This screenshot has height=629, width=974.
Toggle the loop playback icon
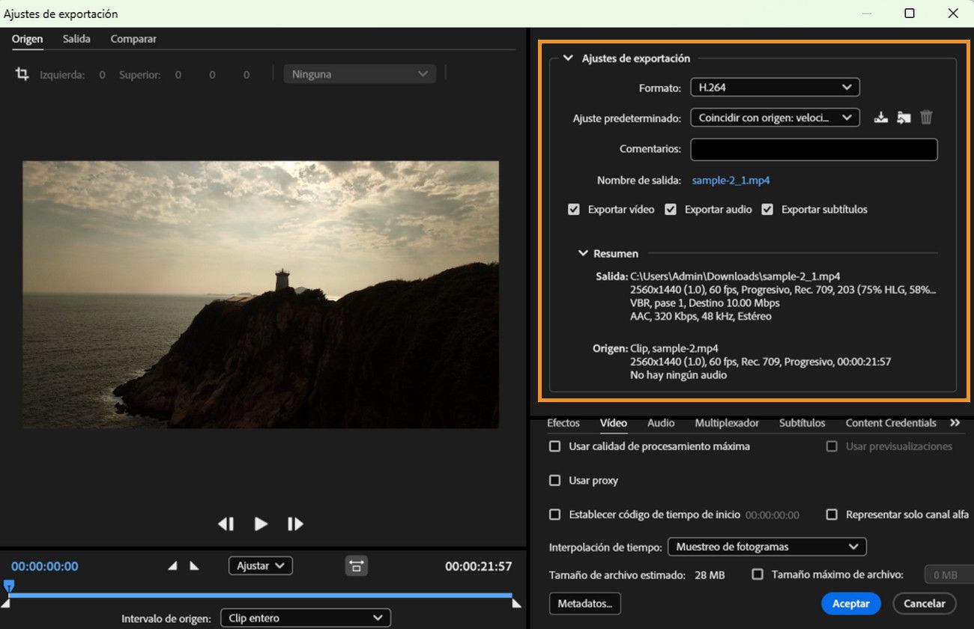[356, 566]
